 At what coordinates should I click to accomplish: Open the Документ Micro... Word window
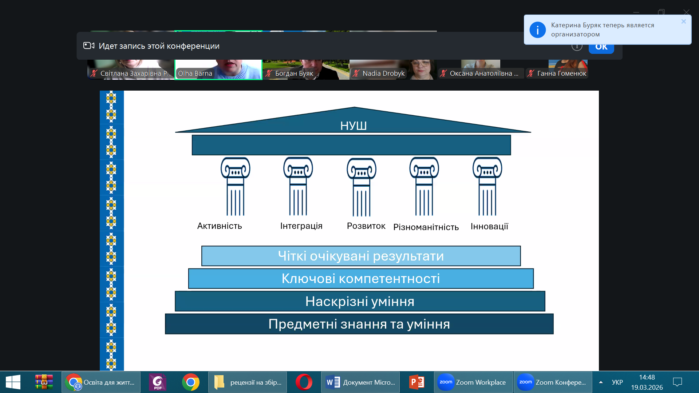pos(360,382)
